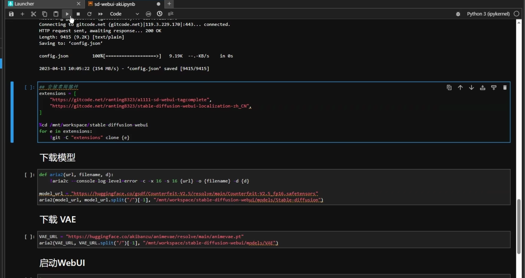Click the %cd /mnt/workspace line
525x278 pixels.
tap(93, 125)
